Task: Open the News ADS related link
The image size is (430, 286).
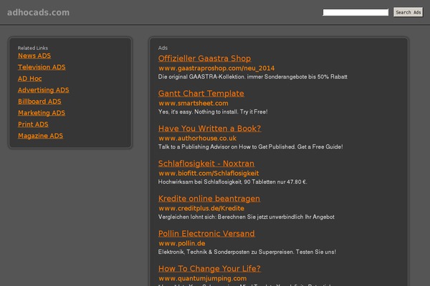Action: [34, 56]
